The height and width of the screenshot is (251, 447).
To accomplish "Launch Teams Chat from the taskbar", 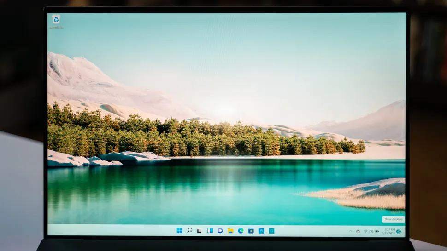I will (220, 230).
